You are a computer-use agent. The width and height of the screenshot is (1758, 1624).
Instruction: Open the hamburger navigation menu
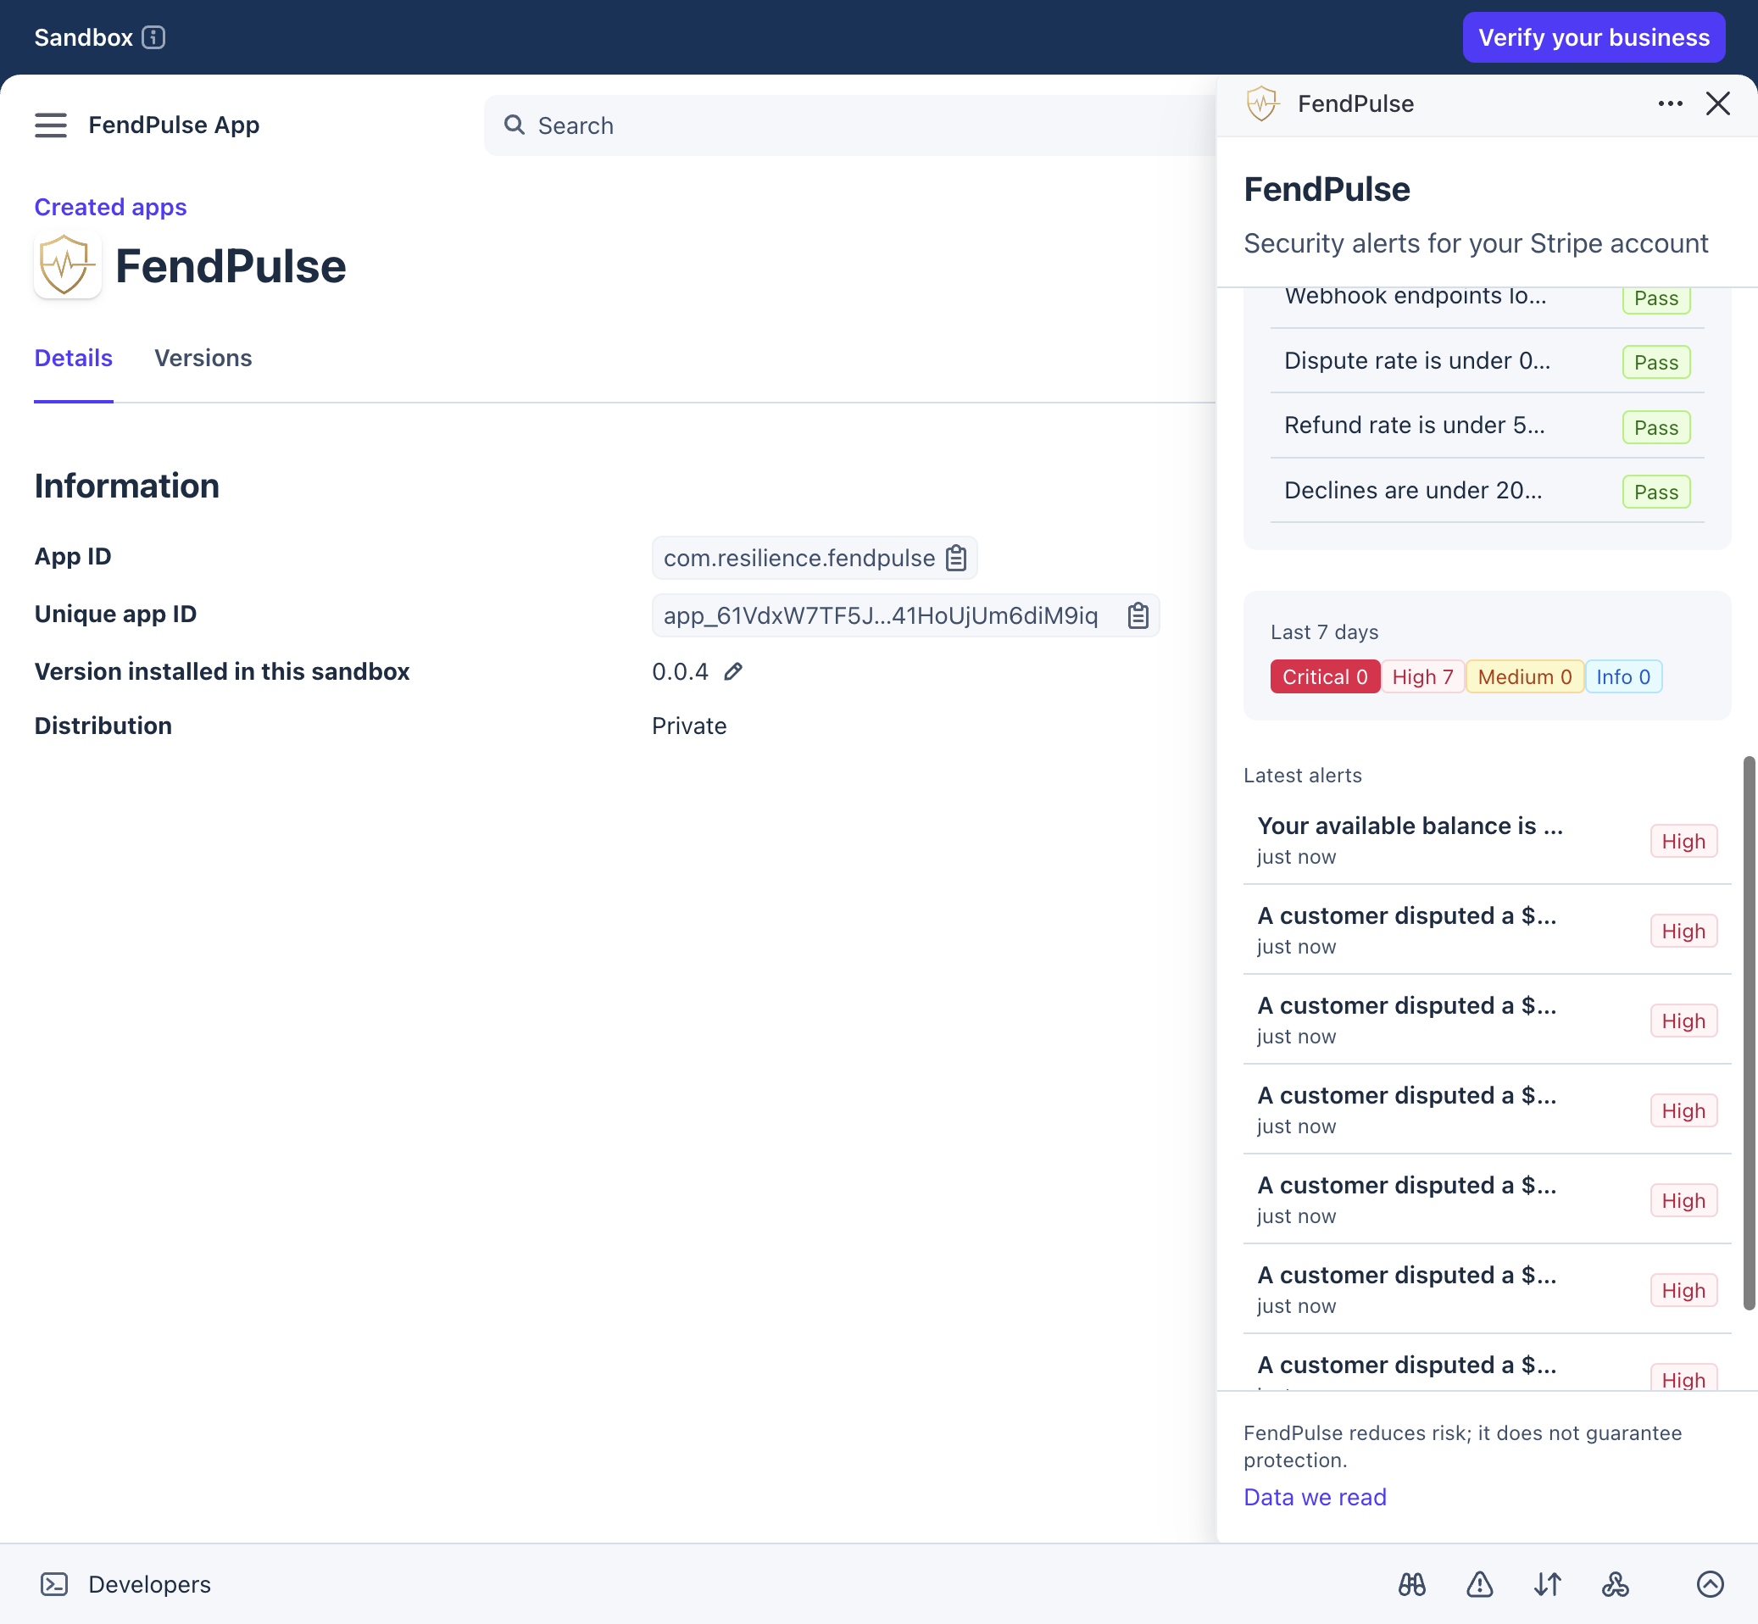coord(51,125)
